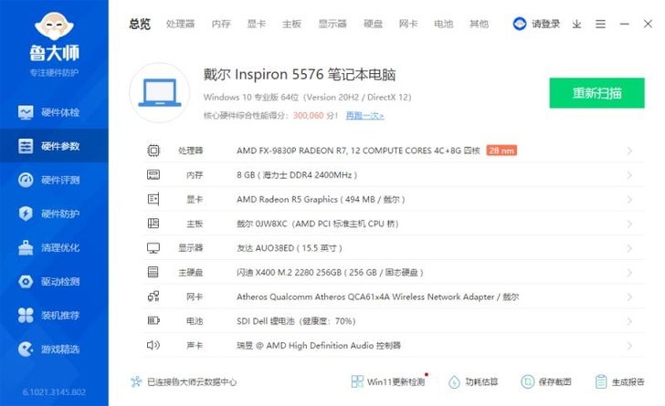The image size is (665, 406).
Task: Open 硬件评测 benchmark section
Action: [54, 180]
